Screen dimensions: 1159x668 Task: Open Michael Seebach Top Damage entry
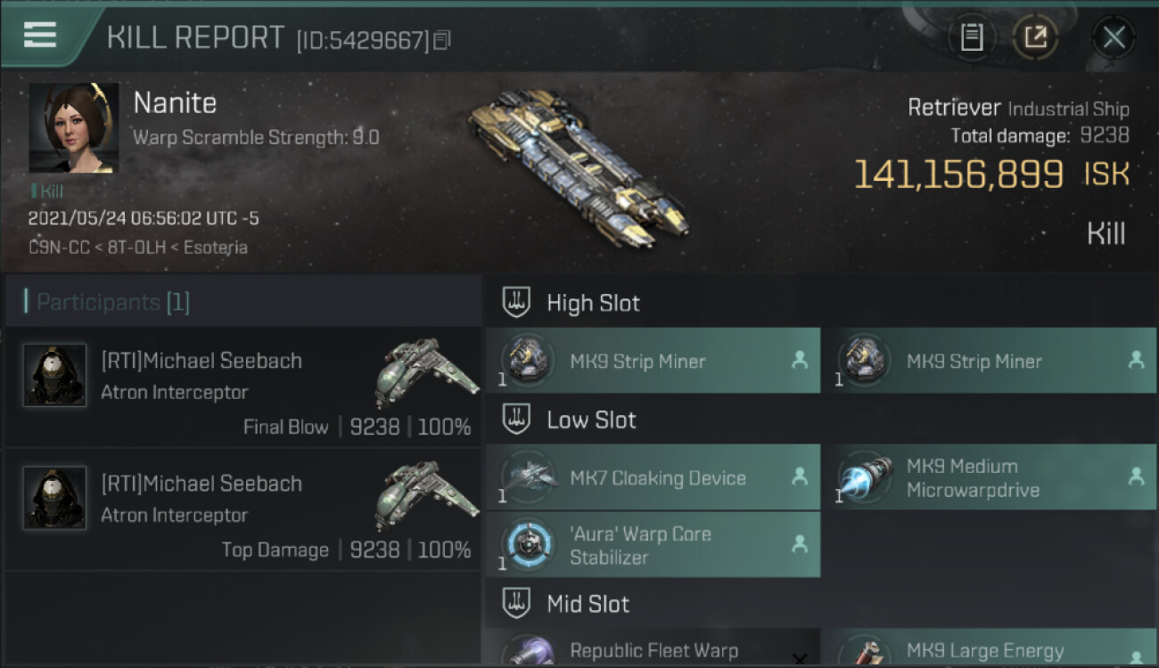[x=243, y=510]
